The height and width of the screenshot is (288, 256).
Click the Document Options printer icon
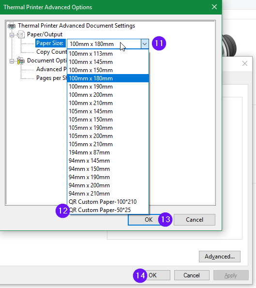click(21, 61)
